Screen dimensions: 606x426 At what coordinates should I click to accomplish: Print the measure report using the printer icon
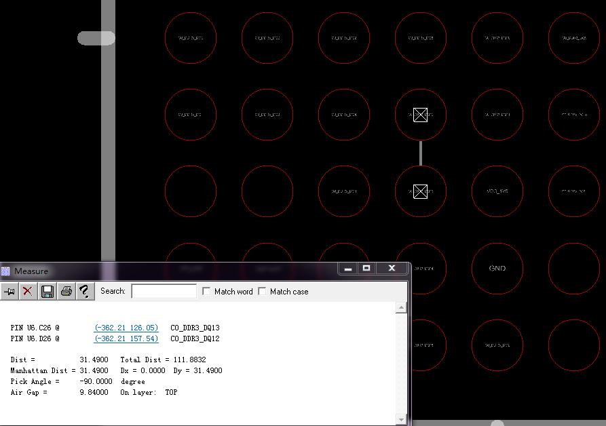pyautogui.click(x=66, y=291)
